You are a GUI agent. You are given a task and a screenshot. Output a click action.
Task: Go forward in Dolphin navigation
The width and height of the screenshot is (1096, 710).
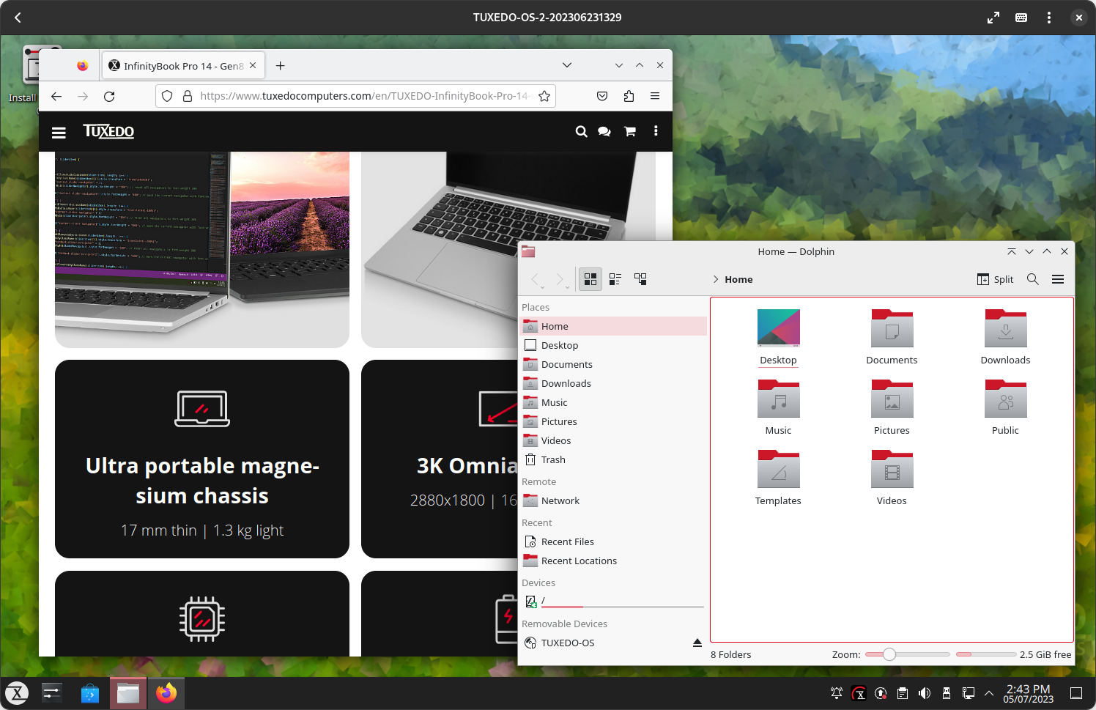tap(560, 279)
